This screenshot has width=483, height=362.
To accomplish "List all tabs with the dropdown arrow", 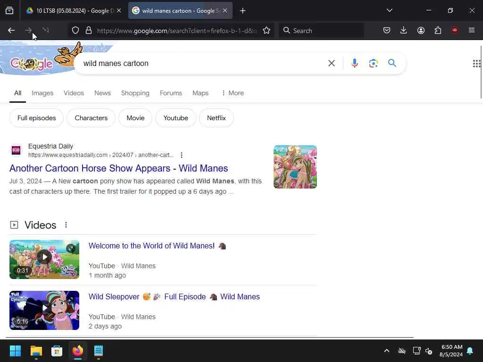I will click(x=389, y=10).
